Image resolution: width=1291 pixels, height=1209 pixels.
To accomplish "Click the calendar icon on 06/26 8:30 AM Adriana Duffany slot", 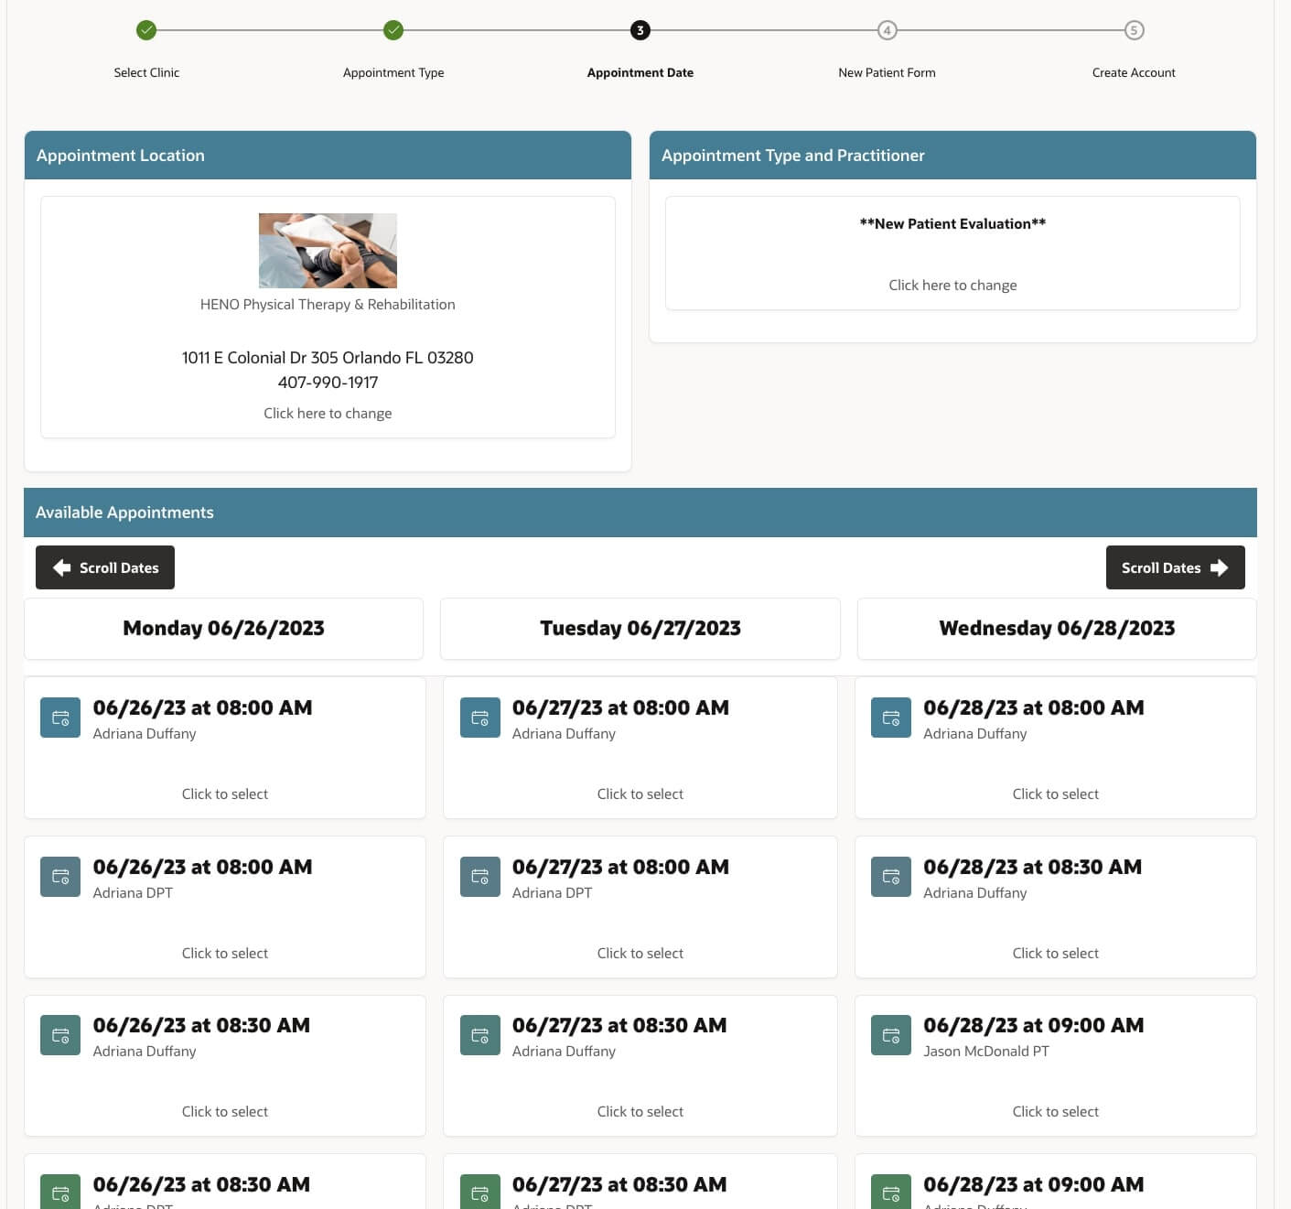I will point(59,1035).
